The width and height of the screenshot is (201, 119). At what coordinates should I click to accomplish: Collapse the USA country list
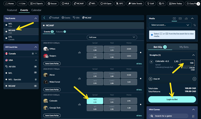tap(36, 60)
